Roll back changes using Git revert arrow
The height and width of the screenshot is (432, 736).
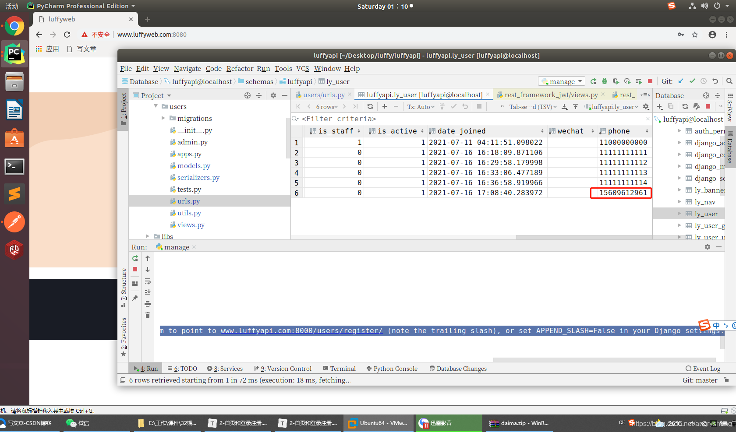(x=715, y=81)
